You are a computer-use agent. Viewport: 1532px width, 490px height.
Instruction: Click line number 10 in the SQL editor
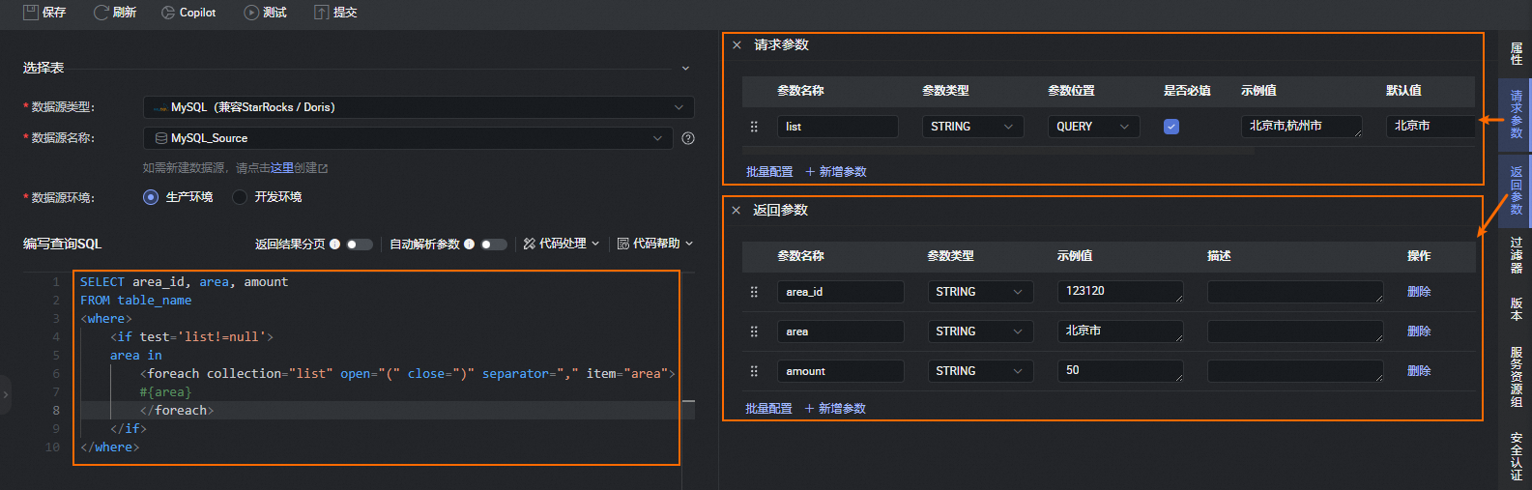[x=52, y=447]
